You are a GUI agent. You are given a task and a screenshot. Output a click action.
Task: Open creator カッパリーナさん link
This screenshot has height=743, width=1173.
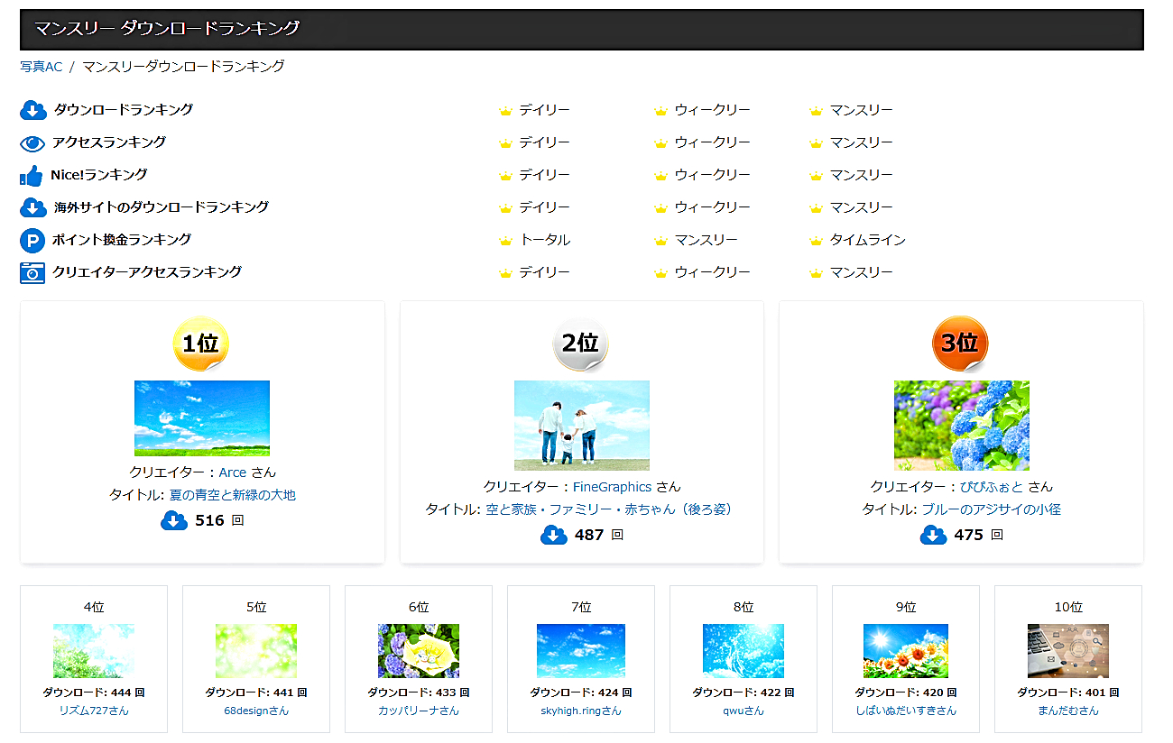click(419, 711)
